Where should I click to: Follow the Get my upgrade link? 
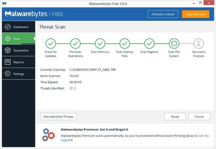click(x=203, y=136)
